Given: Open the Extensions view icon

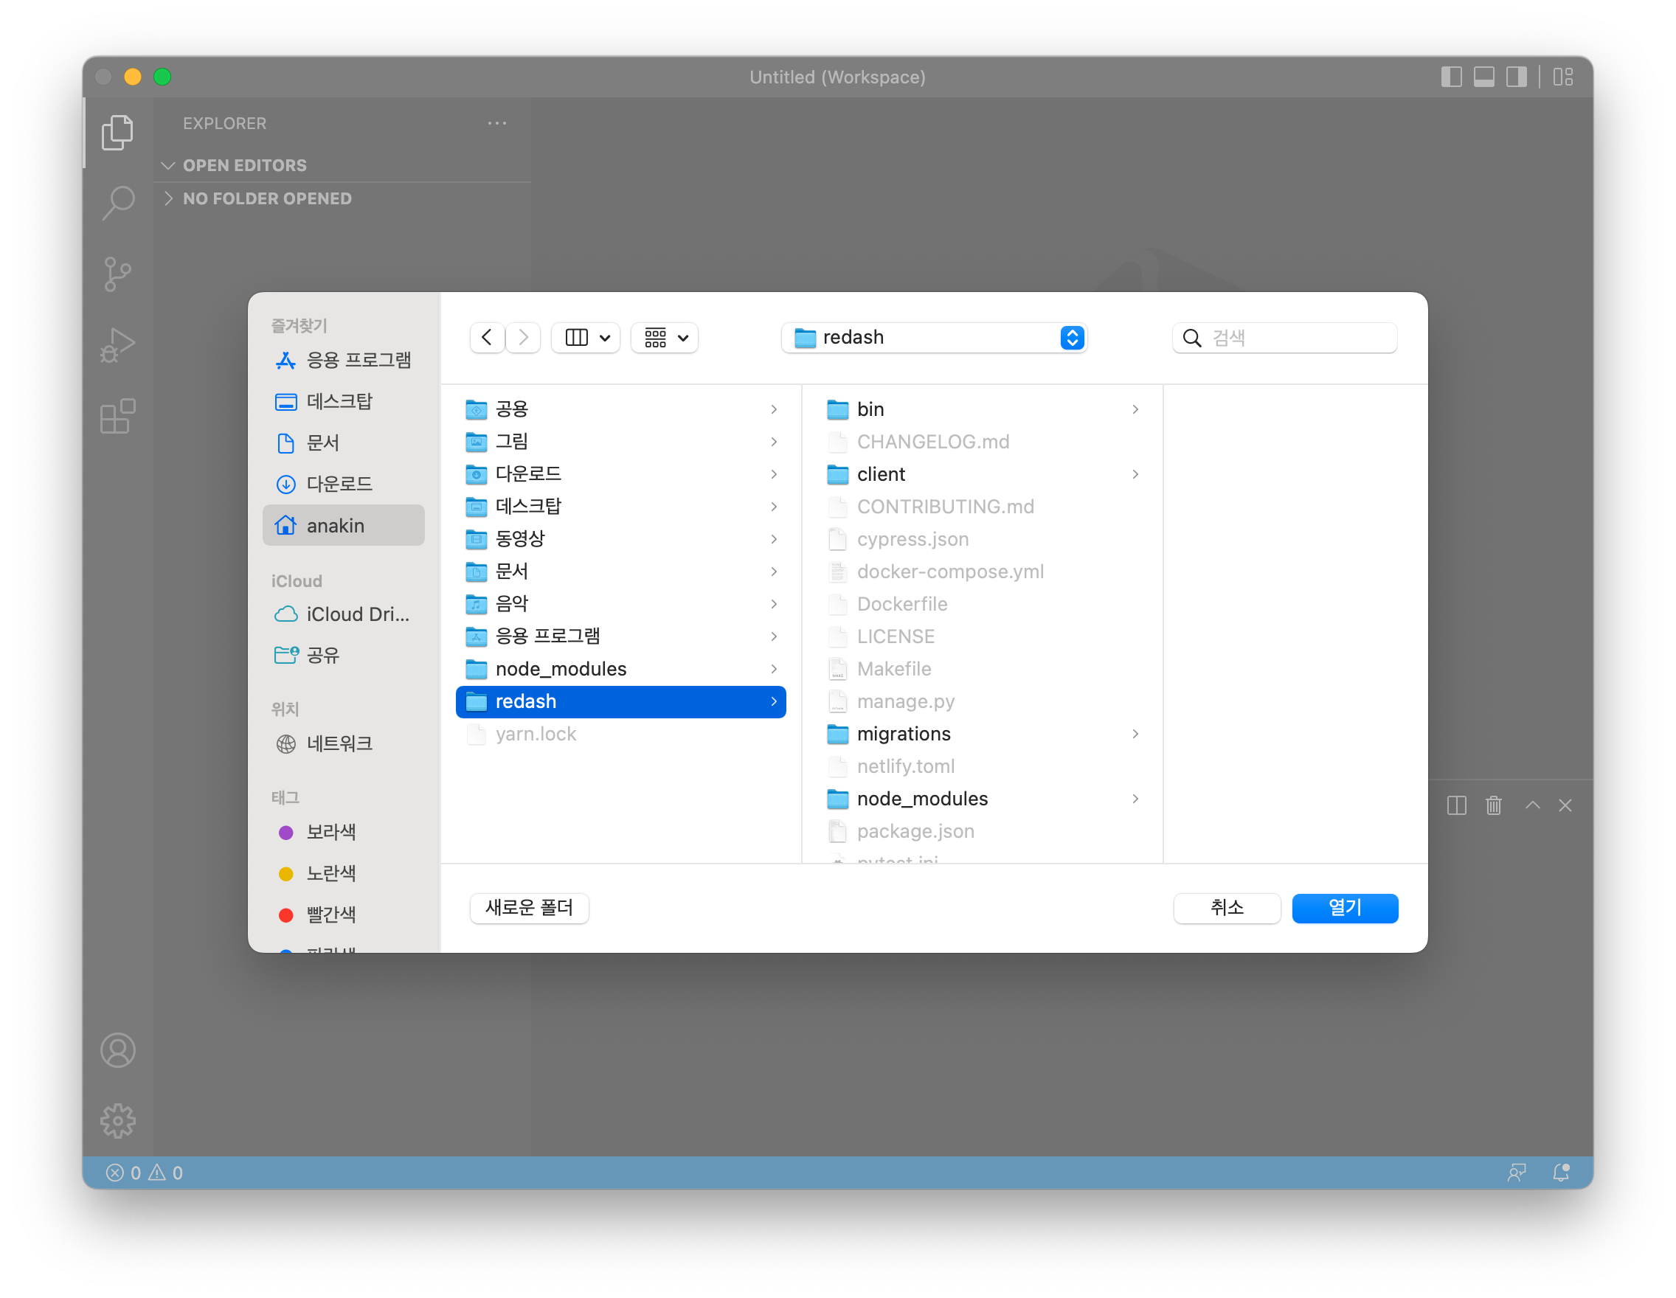Looking at the screenshot, I should 117,417.
